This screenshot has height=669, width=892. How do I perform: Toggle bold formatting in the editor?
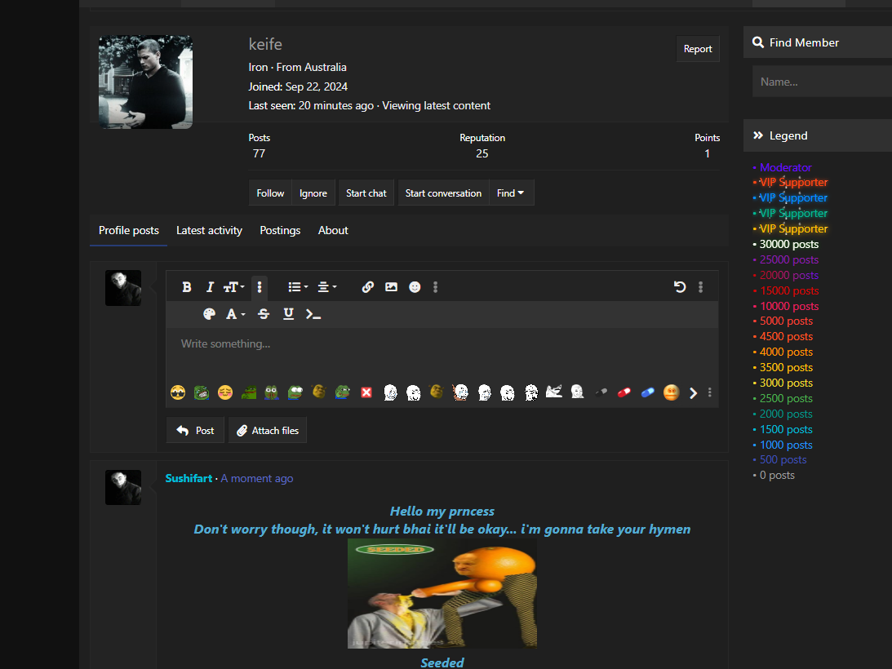pyautogui.click(x=187, y=287)
